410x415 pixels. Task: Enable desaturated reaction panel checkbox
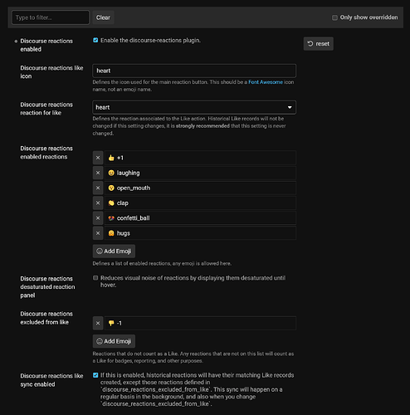(x=95, y=278)
